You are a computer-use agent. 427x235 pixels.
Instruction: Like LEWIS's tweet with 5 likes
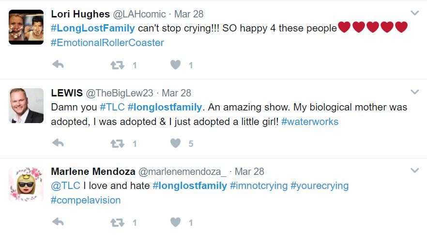click(175, 143)
